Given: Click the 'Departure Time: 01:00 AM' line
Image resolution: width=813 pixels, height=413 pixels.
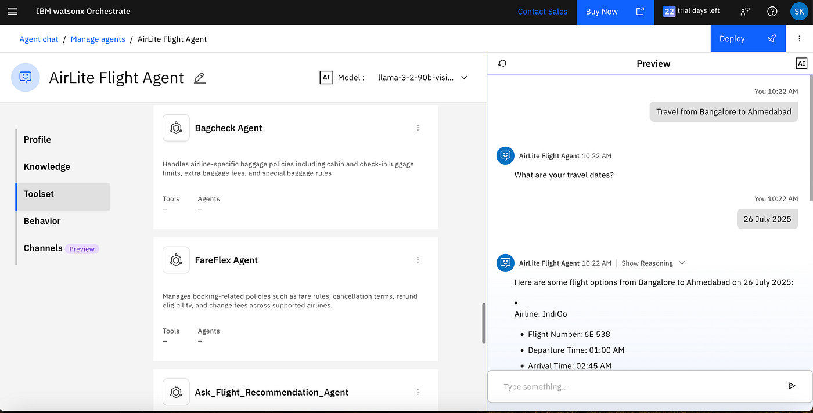Looking at the screenshot, I should 576,350.
